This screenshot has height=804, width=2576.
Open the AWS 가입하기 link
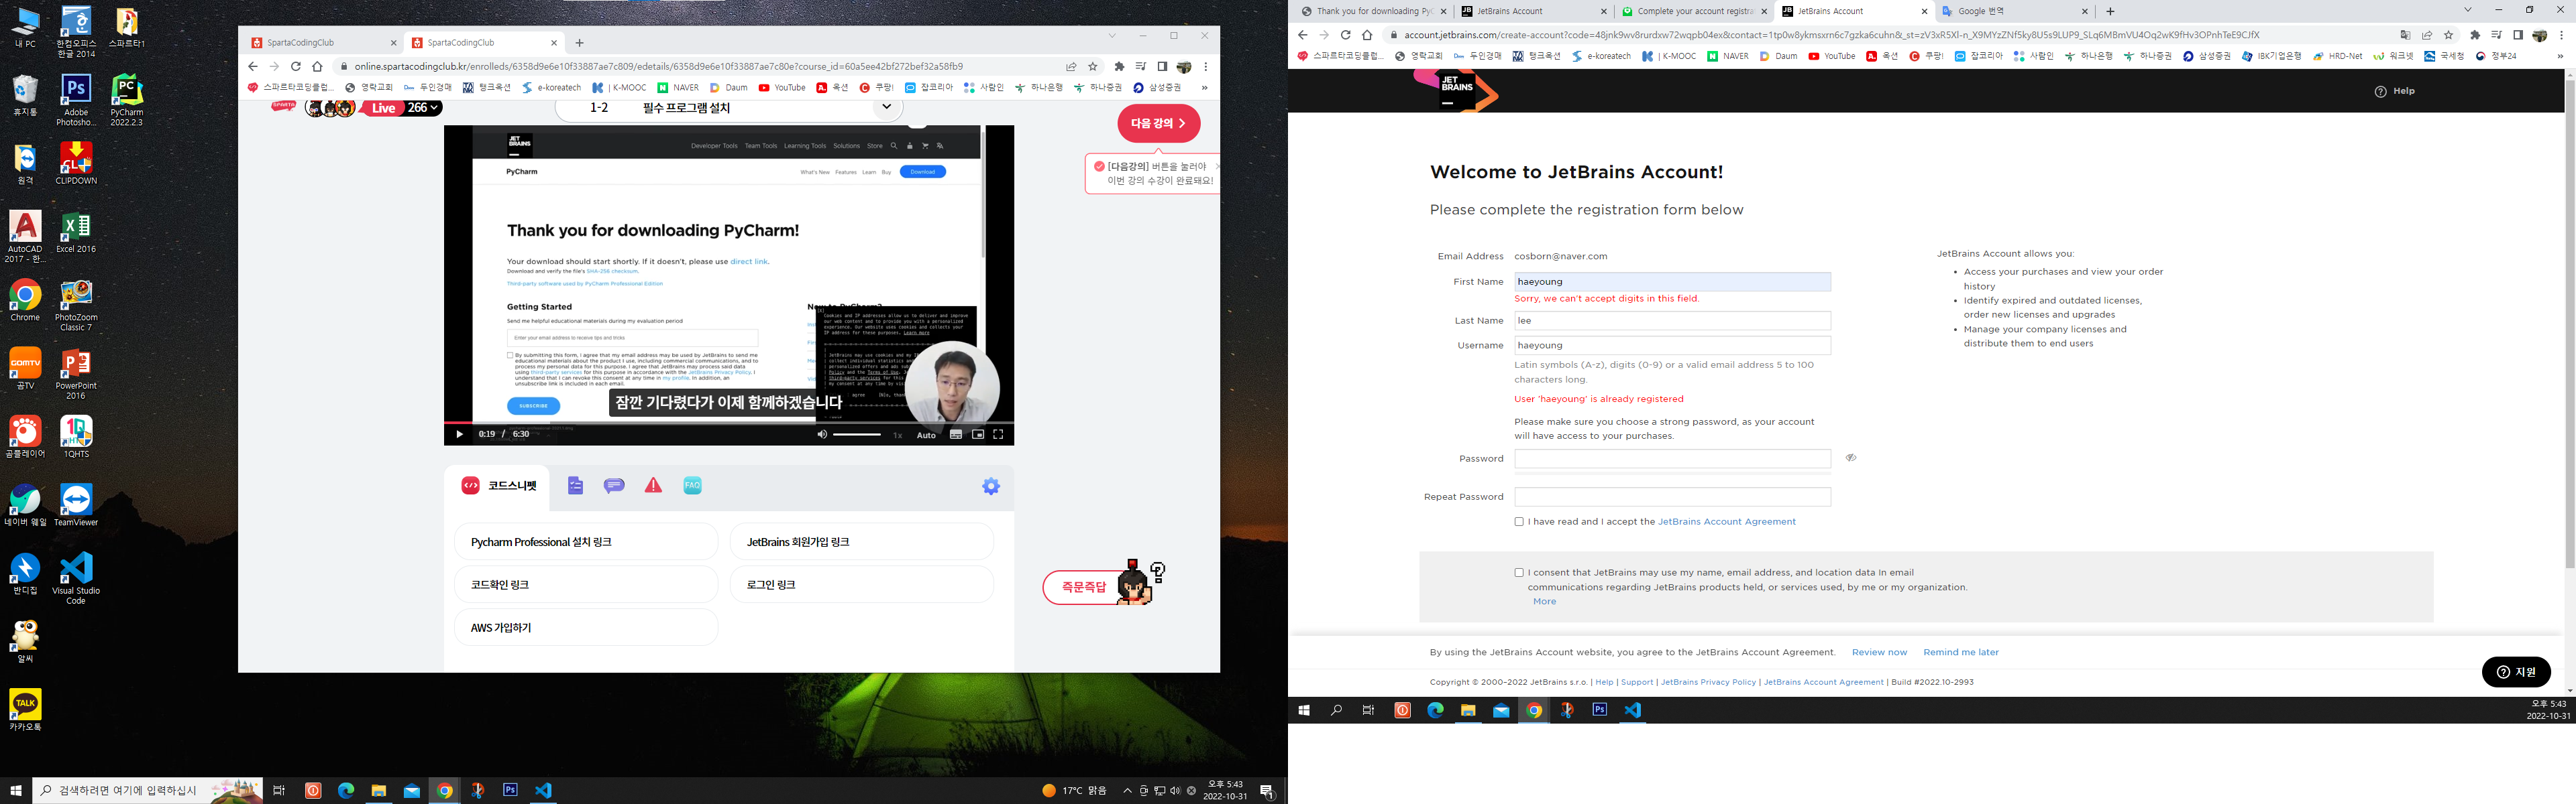point(586,627)
